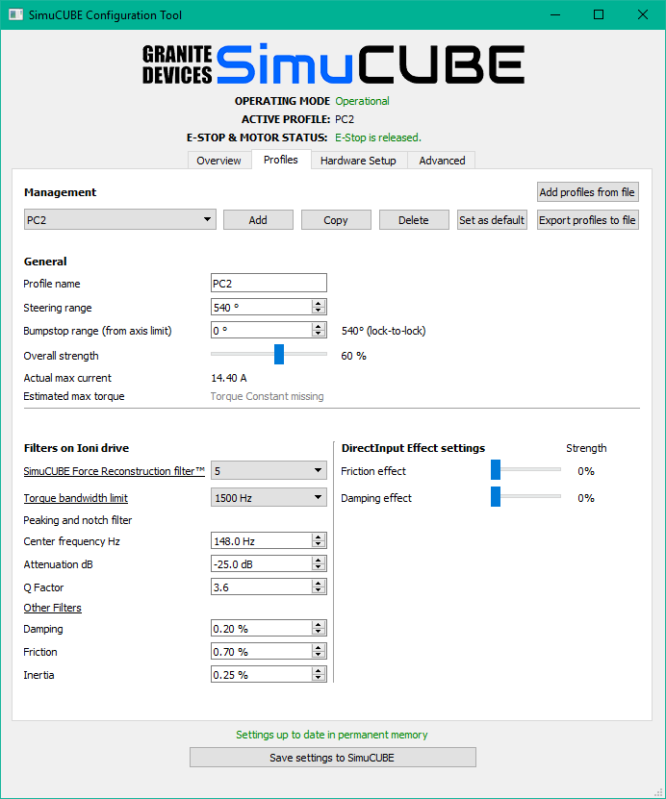Click the 'Operational' operating mode text

tap(362, 101)
